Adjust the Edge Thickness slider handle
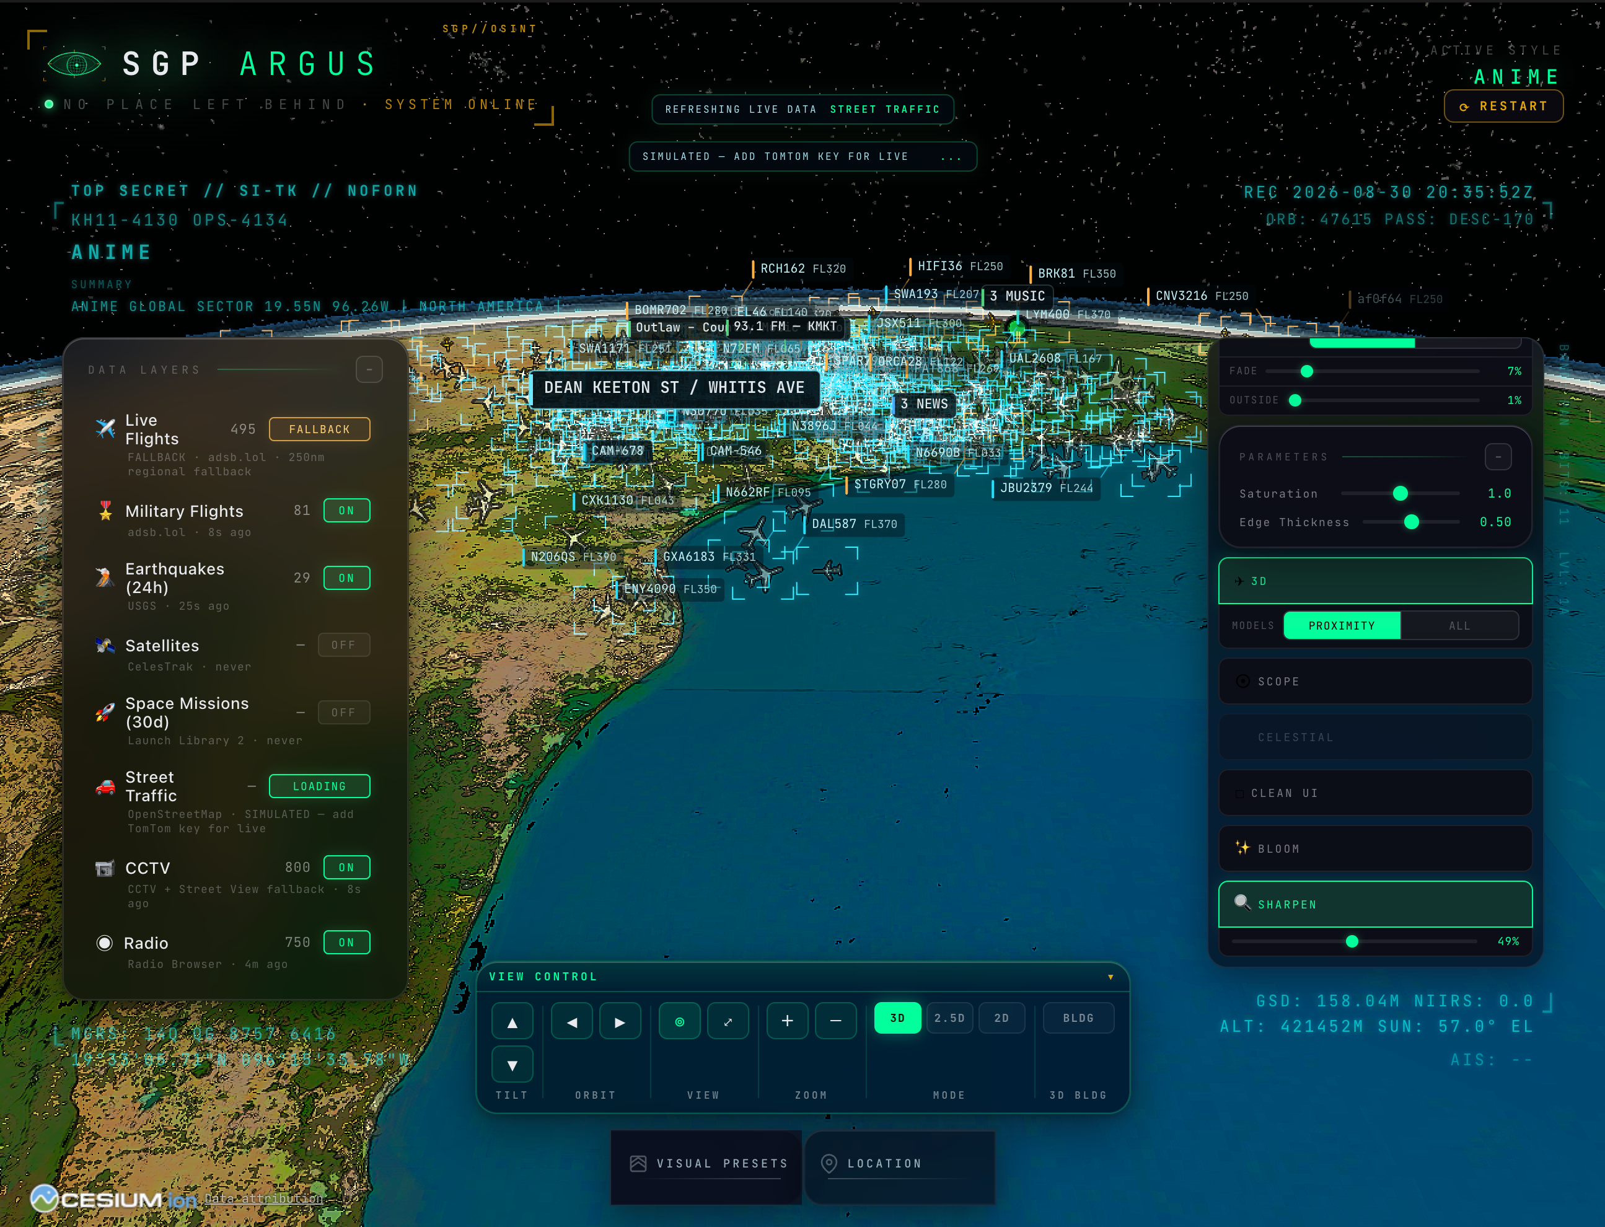 point(1412,522)
